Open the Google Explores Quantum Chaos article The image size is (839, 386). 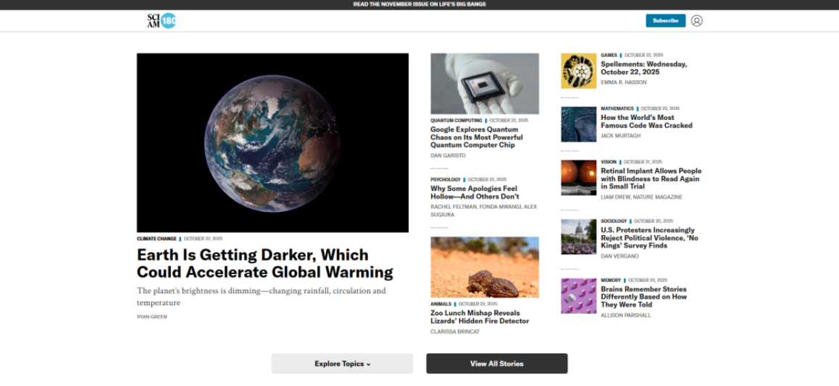click(476, 137)
